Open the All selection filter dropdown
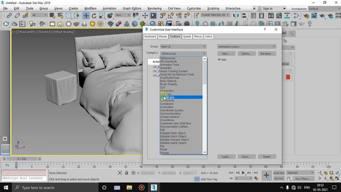This screenshot has width=341, height=192. click(x=39, y=15)
